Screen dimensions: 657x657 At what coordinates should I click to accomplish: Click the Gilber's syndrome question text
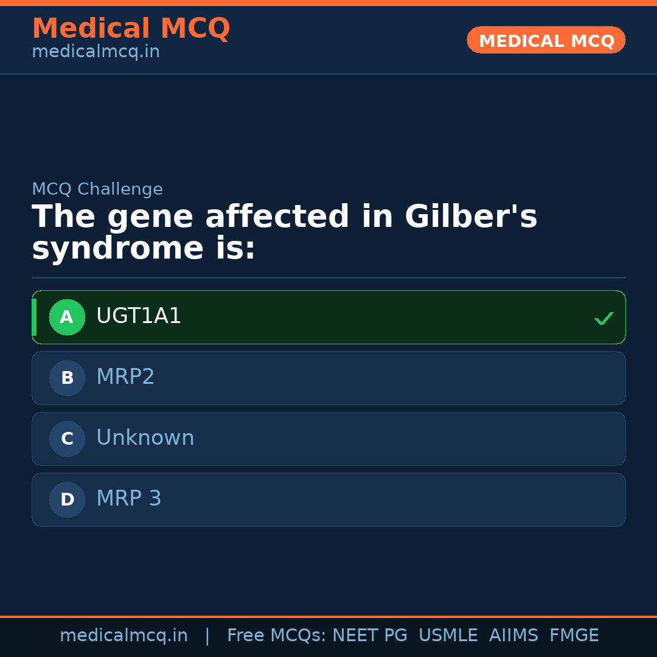[x=284, y=233]
